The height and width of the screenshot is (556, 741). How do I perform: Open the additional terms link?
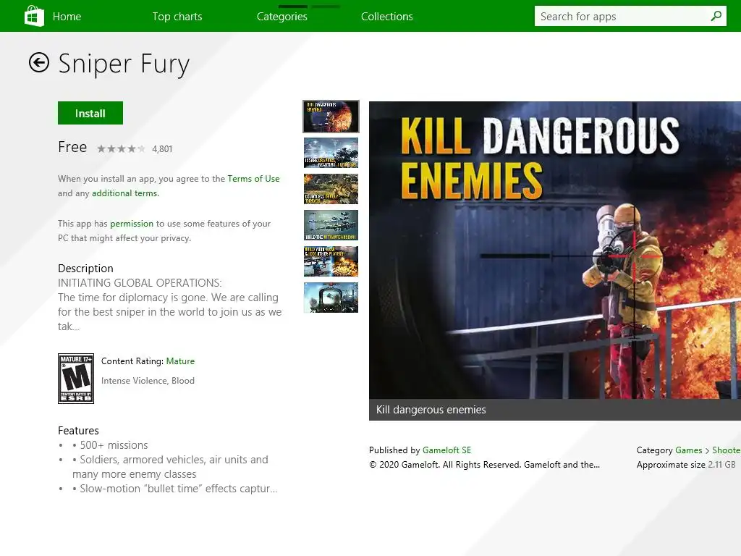[x=124, y=193]
